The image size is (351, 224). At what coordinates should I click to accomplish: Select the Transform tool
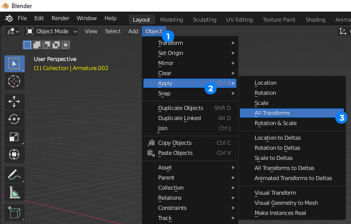click(15, 154)
